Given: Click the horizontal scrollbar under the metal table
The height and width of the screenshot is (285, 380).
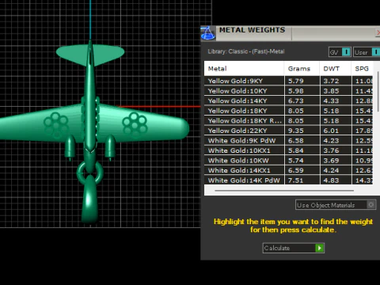Looking at the screenshot, I should click(284, 190).
